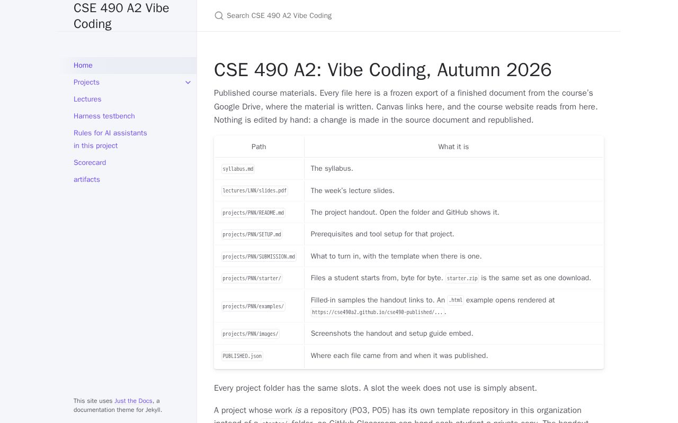Screen dimensions: 678x423
Task: Follow the Just the Docs link
Action: tap(133, 401)
